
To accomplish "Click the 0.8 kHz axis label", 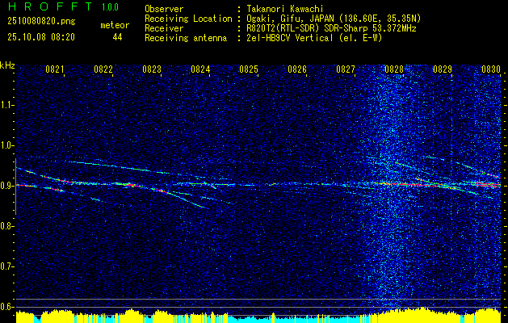I will coord(6,226).
